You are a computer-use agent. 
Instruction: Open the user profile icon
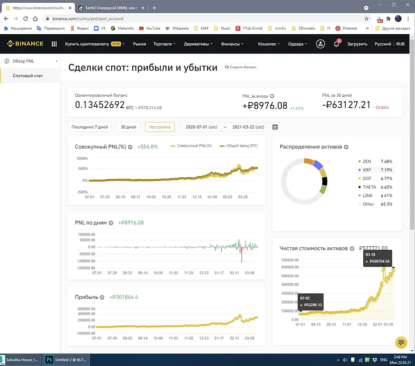click(320, 44)
